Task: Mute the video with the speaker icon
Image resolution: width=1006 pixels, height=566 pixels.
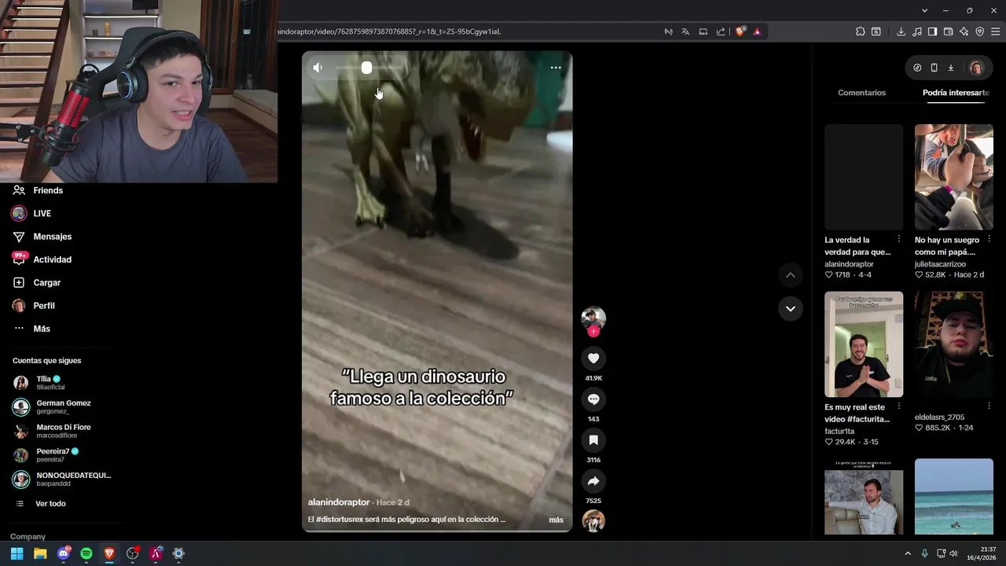Action: [x=318, y=68]
